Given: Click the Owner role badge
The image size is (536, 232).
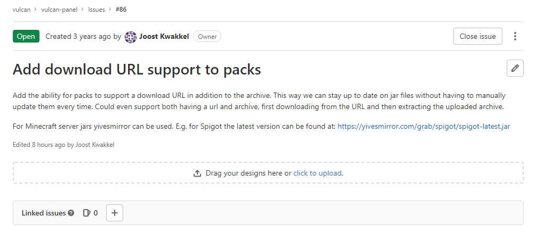Looking at the screenshot, I should 207,37.
